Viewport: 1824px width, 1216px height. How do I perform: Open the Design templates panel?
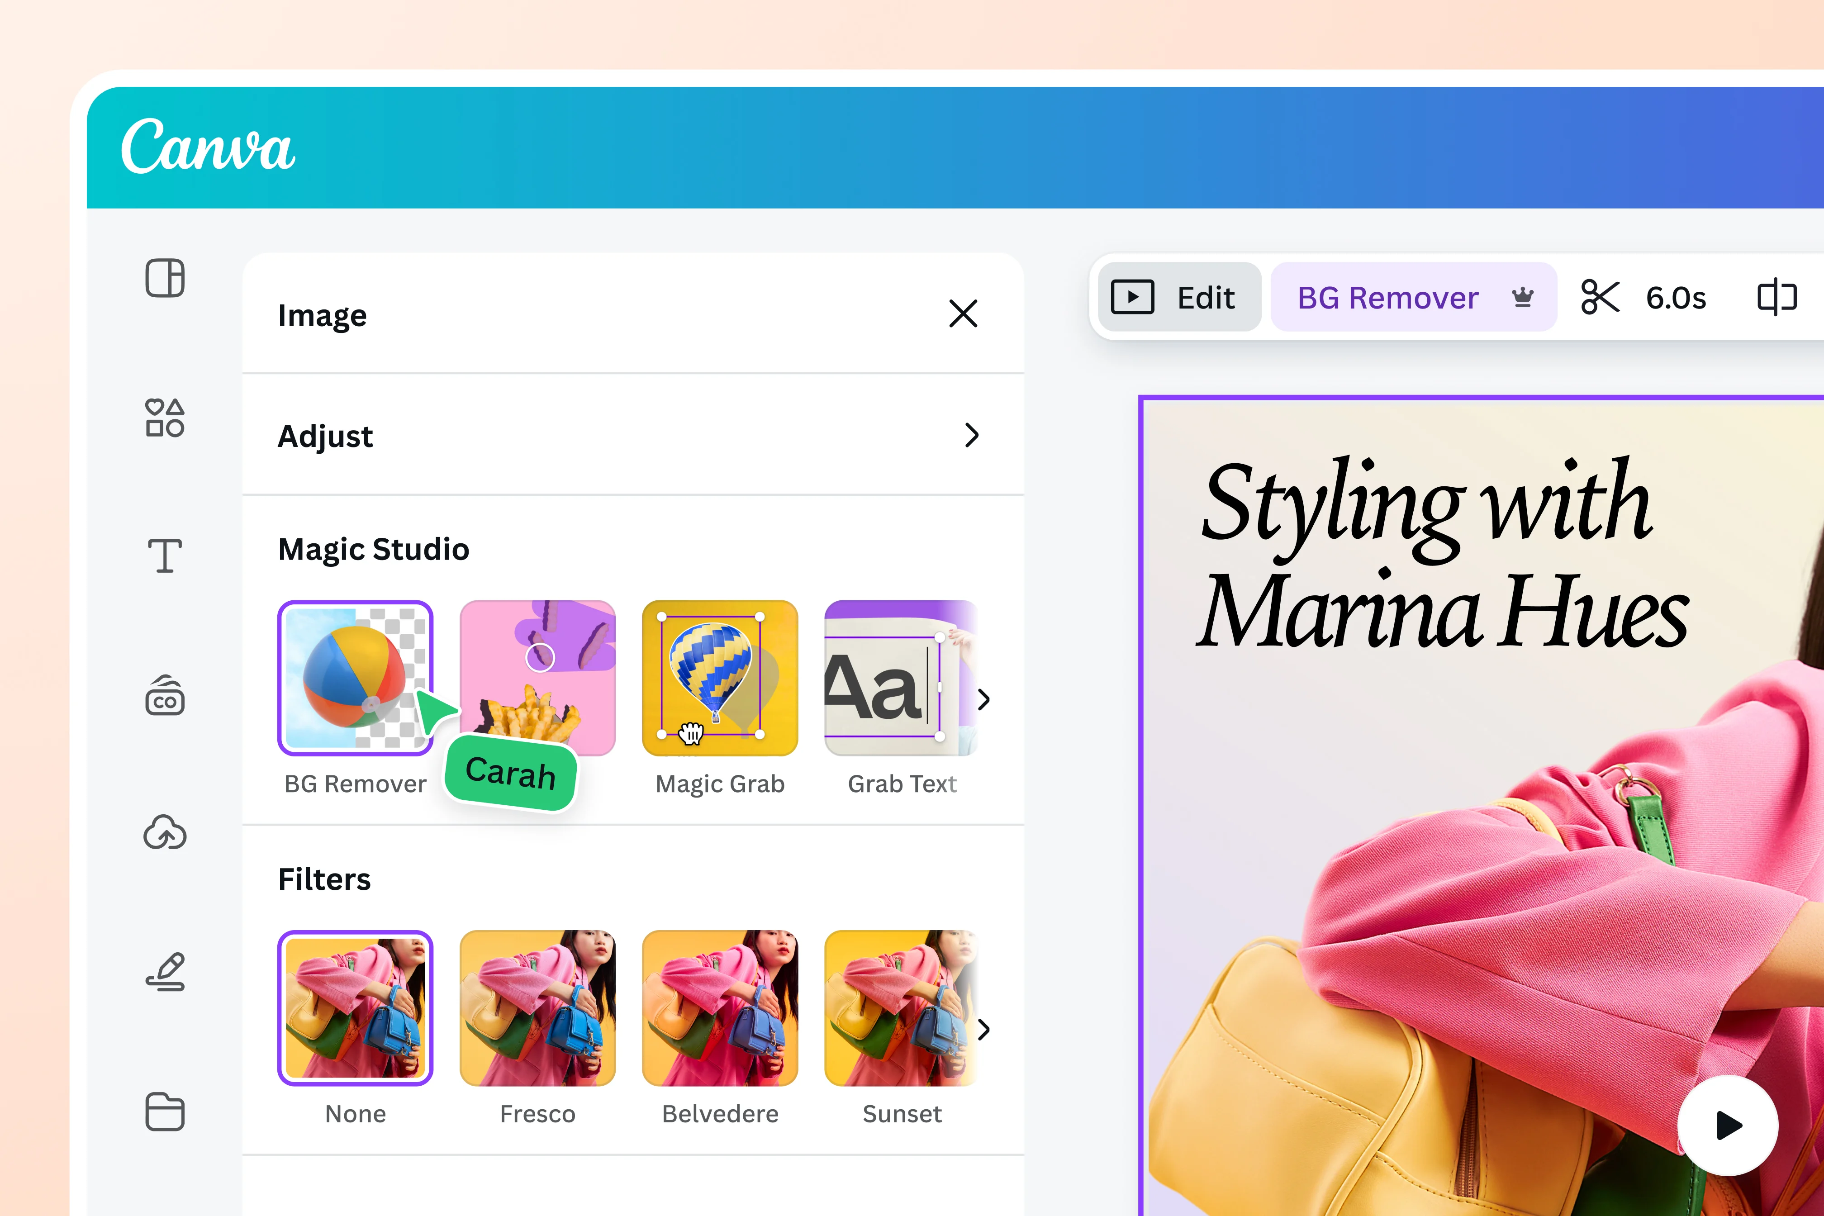(165, 279)
